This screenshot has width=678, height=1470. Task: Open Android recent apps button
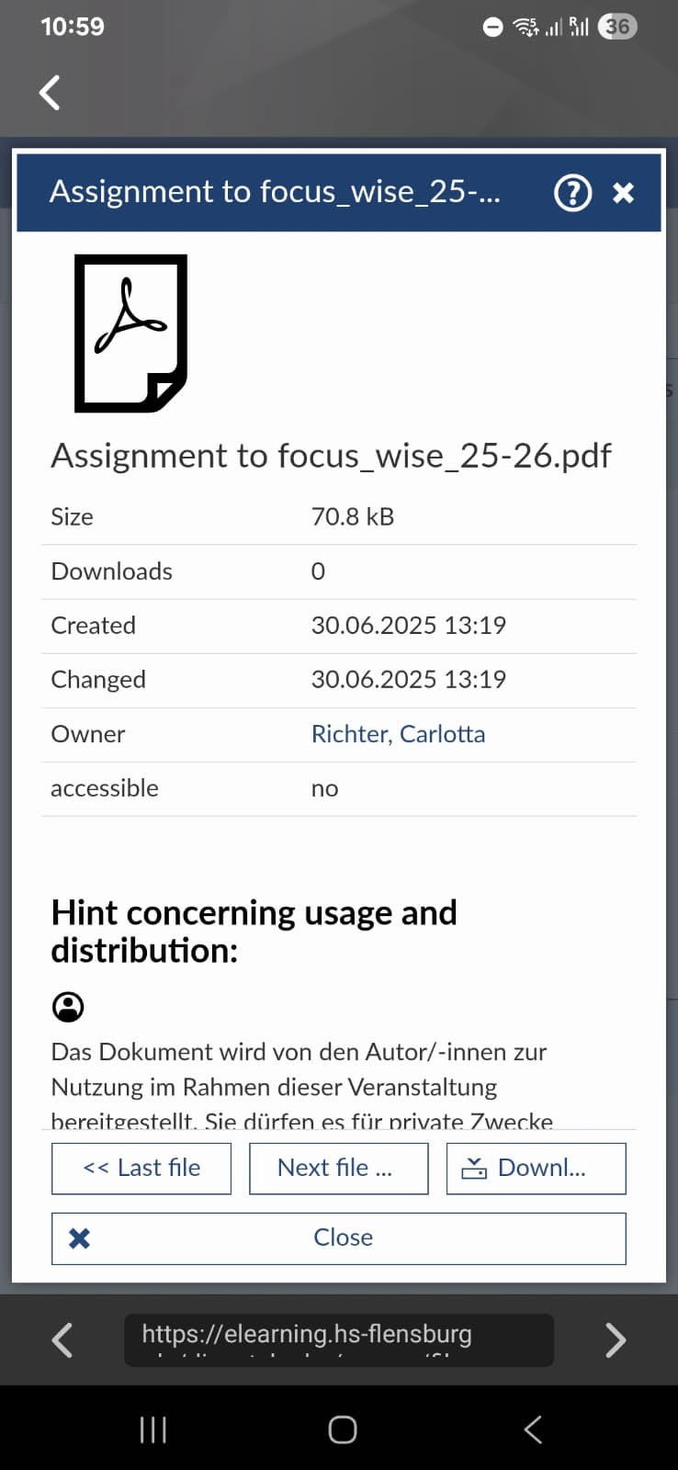pyautogui.click(x=153, y=1430)
